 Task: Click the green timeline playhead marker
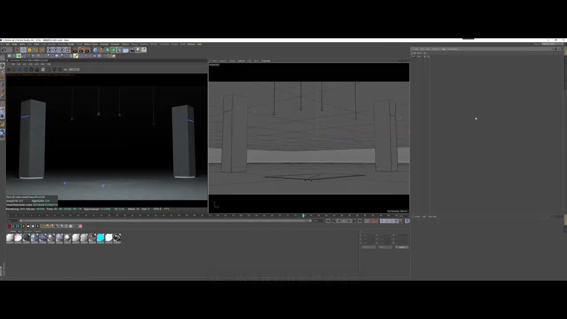tap(303, 216)
